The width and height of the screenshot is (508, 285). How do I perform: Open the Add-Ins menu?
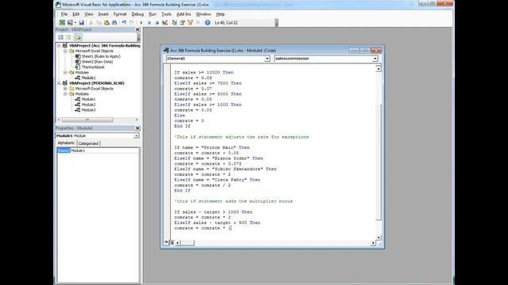coord(183,14)
